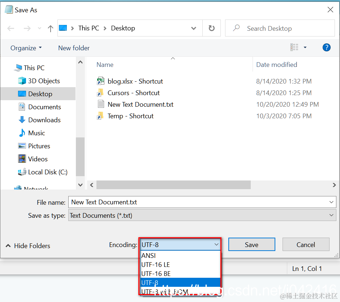The width and height of the screenshot is (340, 302).
Task: Select Local Disk (C:) in sidebar
Action: (x=48, y=172)
